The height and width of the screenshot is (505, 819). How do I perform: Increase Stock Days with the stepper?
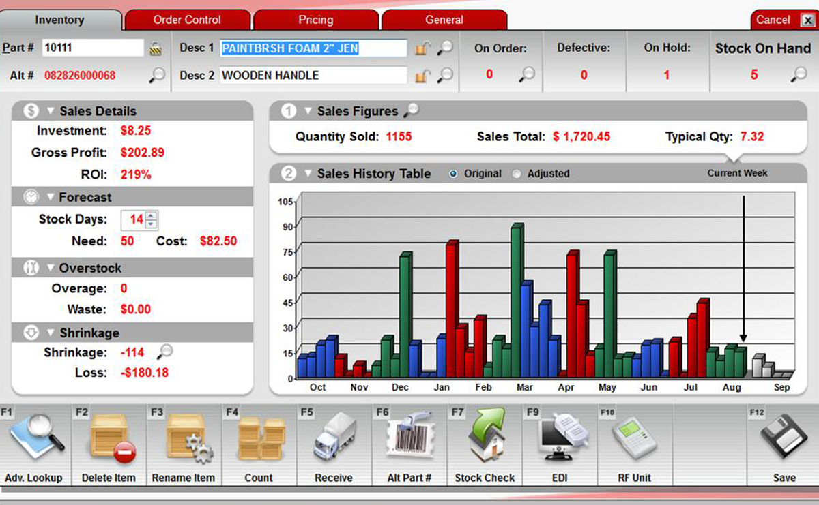(151, 215)
